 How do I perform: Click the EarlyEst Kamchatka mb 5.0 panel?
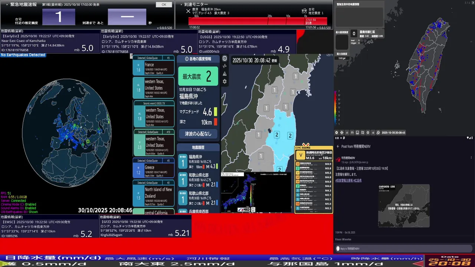tap(50, 42)
